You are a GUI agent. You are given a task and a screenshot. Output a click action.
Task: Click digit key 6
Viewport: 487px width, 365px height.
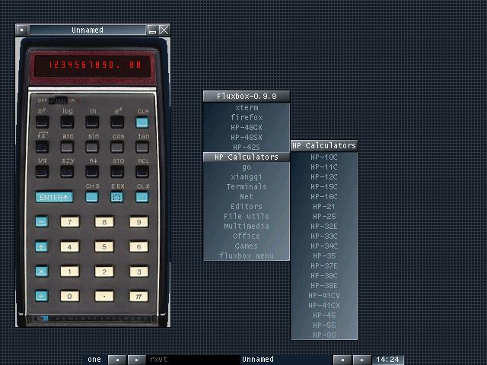[x=138, y=246]
